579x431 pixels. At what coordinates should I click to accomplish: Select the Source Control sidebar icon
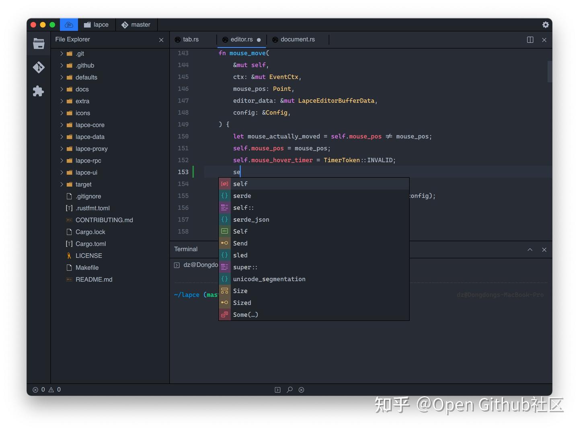click(38, 67)
